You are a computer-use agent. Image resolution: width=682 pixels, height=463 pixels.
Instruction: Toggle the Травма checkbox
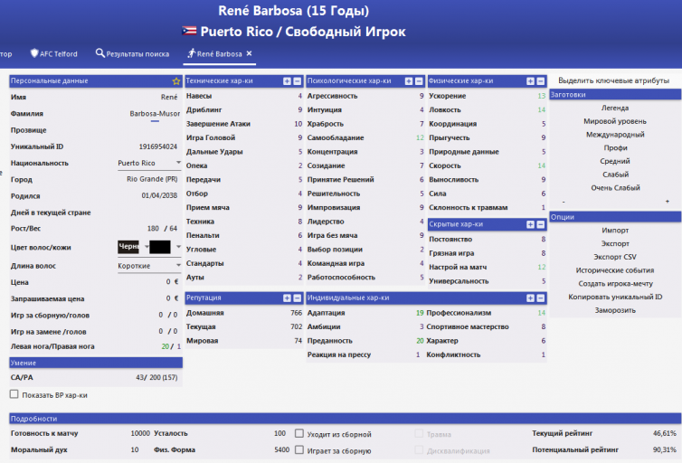419,433
